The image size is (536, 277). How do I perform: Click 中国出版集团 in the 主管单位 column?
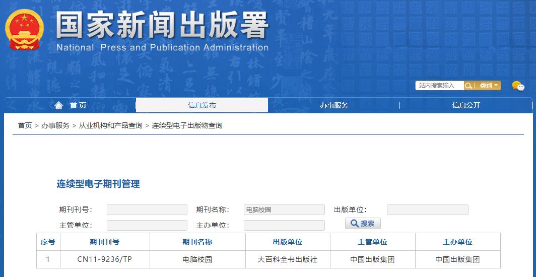372,259
